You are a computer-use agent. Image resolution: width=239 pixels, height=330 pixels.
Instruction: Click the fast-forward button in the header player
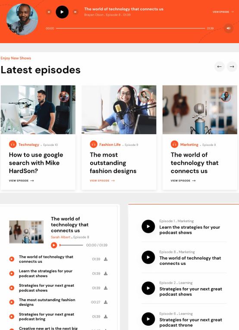pos(75,12)
